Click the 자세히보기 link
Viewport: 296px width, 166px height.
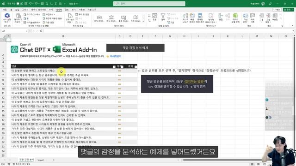[x=116, y=56]
